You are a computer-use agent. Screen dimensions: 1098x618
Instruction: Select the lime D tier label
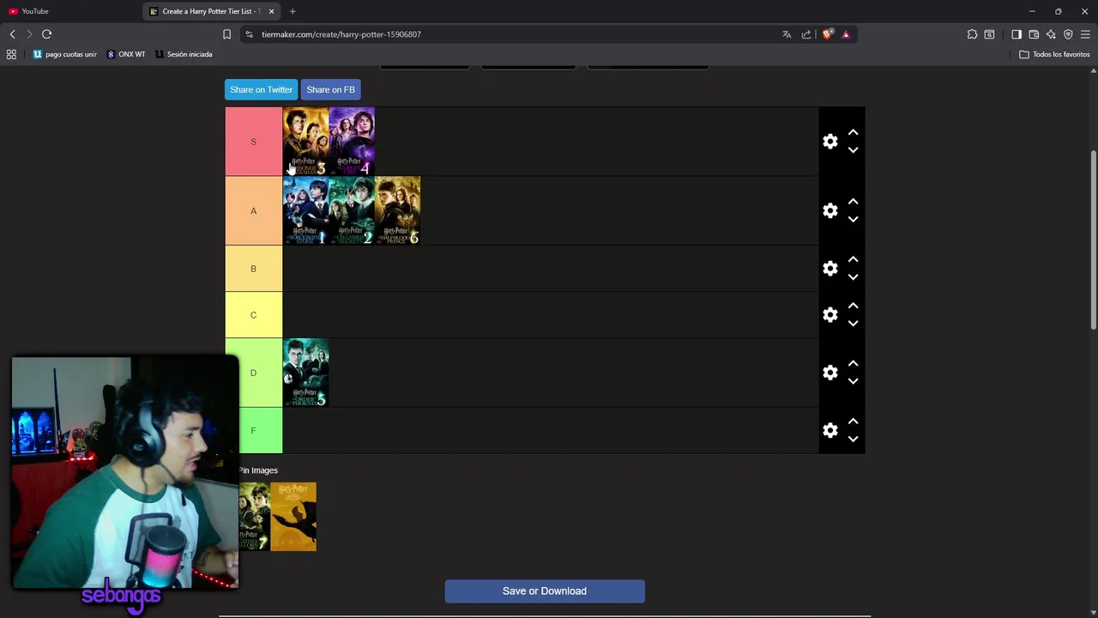pyautogui.click(x=253, y=373)
